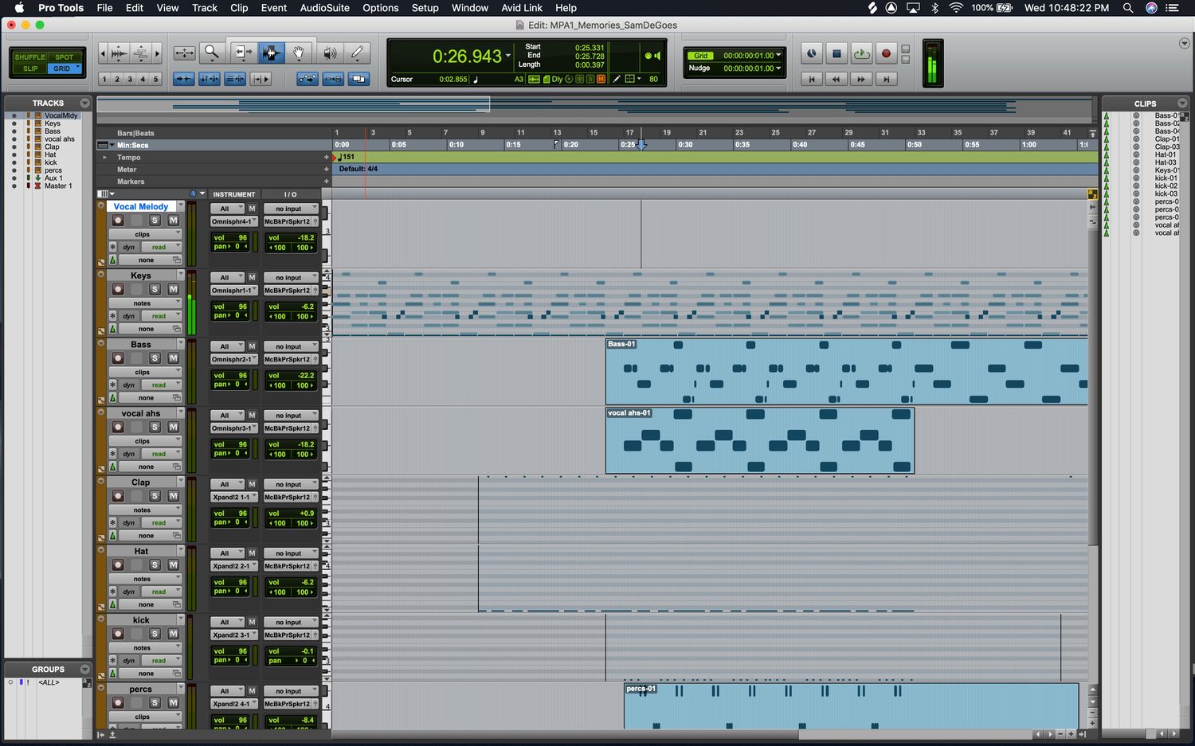Open the AudioSuite menu
Viewport: 1195px width, 746px height.
point(324,8)
